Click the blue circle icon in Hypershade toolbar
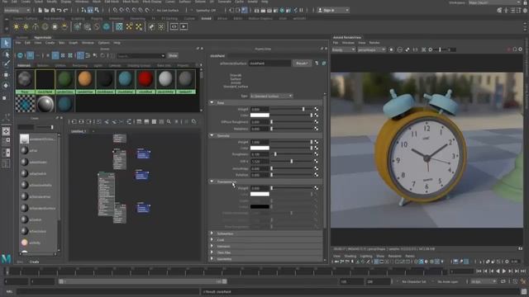 (20, 55)
